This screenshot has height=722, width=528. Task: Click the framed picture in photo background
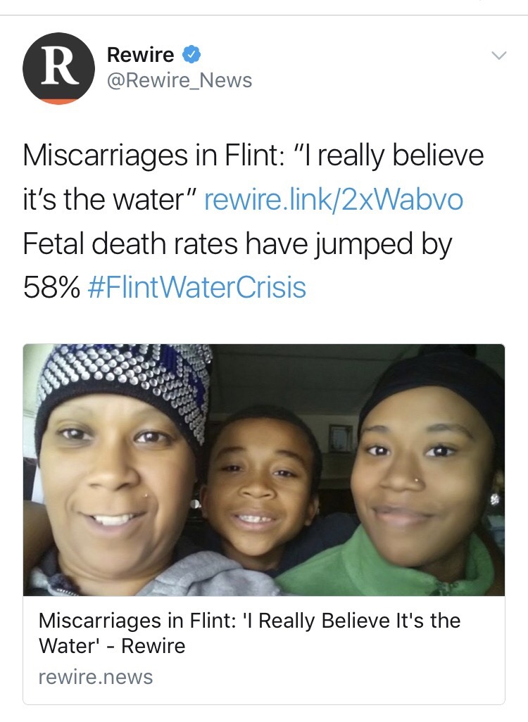point(341,437)
